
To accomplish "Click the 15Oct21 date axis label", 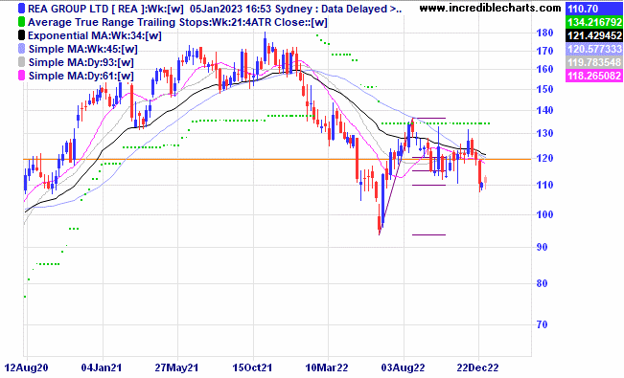I will click(x=252, y=367).
